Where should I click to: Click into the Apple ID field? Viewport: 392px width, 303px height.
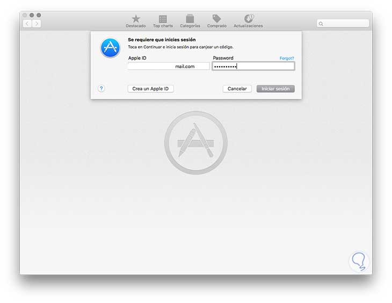pyautogui.click(x=169, y=66)
